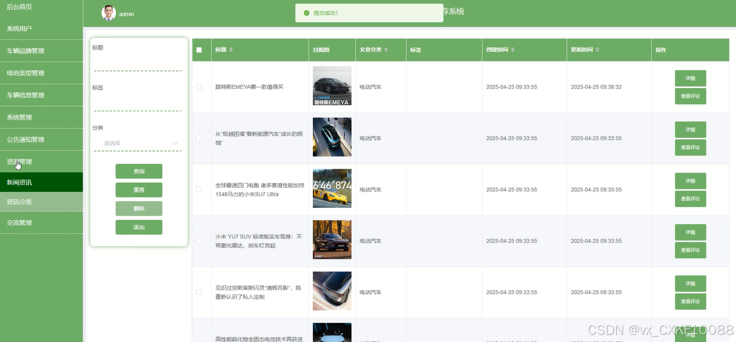Click the admin avatar picture
736x342 pixels.
point(109,13)
